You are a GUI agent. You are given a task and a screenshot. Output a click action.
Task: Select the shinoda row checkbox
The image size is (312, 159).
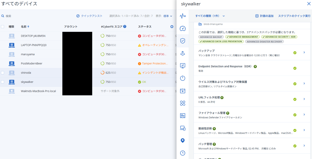2,73
